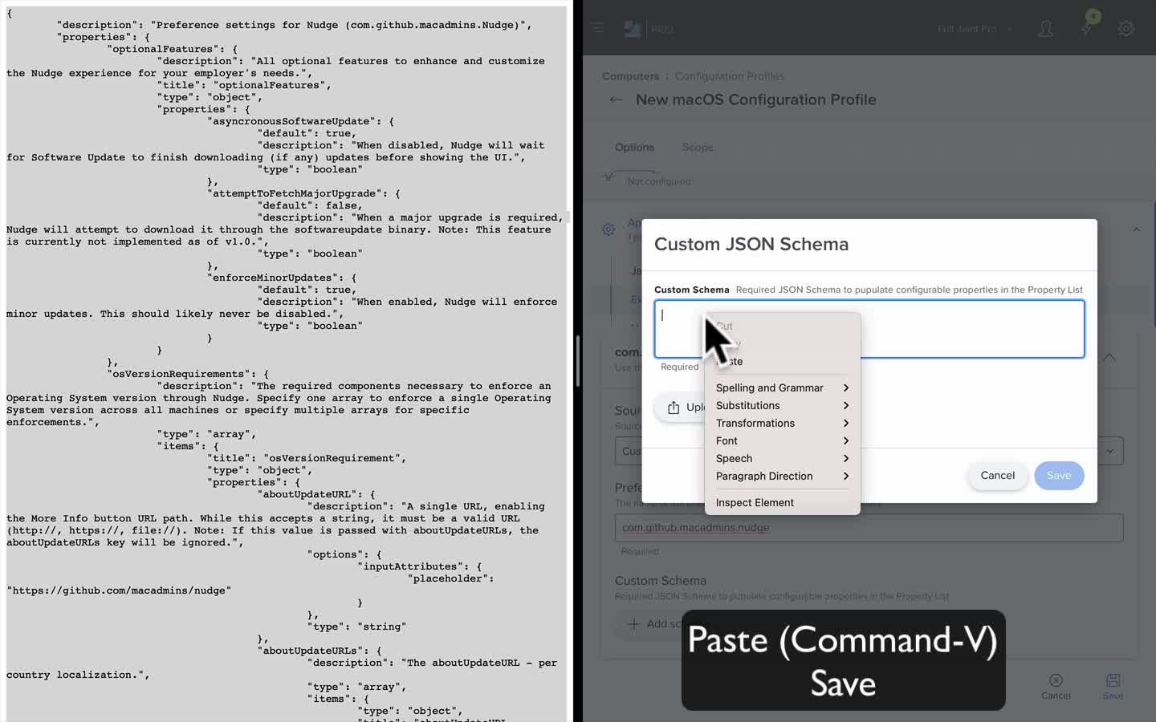The width and height of the screenshot is (1156, 722).
Task: Open the Font submenu
Action: [782, 440]
